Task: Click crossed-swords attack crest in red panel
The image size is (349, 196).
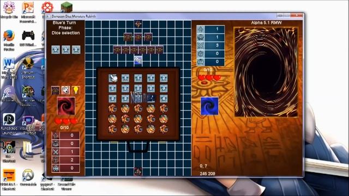Action: (56, 152)
